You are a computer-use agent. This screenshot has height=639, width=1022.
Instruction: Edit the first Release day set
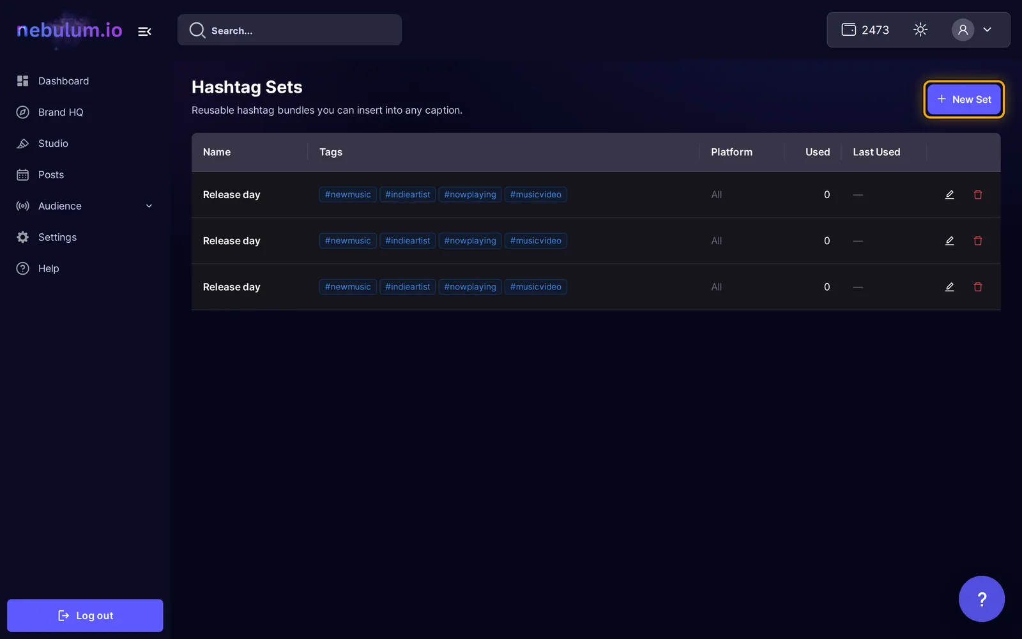point(950,195)
